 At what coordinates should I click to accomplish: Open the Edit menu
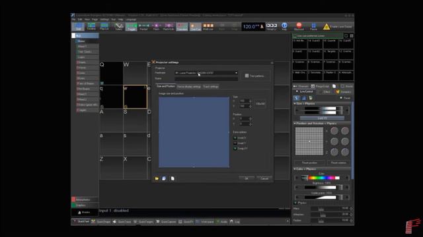click(80, 19)
